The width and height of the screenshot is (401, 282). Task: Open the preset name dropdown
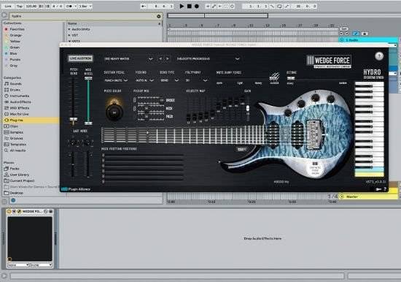pyautogui.click(x=128, y=59)
